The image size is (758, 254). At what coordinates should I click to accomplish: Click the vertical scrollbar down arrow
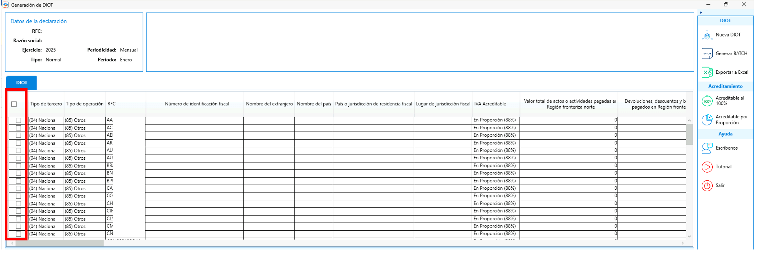(689, 237)
